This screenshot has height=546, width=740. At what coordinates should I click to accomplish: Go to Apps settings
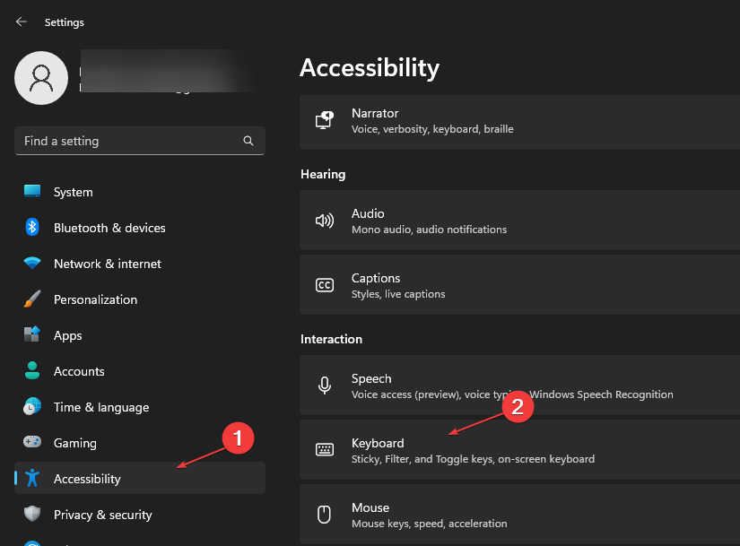[67, 335]
